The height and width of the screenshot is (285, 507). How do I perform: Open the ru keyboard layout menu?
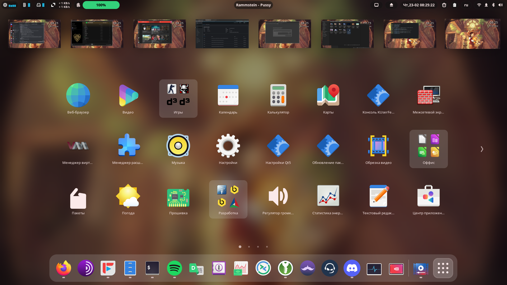coord(466,5)
